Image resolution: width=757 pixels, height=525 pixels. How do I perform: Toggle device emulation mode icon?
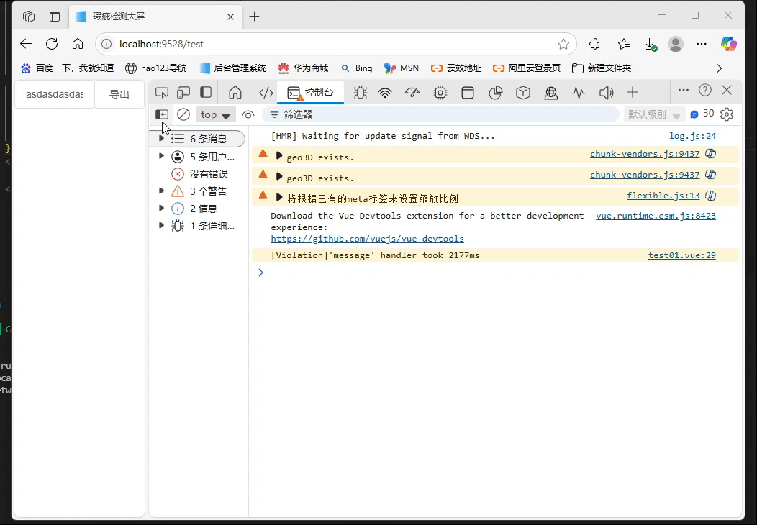click(183, 92)
